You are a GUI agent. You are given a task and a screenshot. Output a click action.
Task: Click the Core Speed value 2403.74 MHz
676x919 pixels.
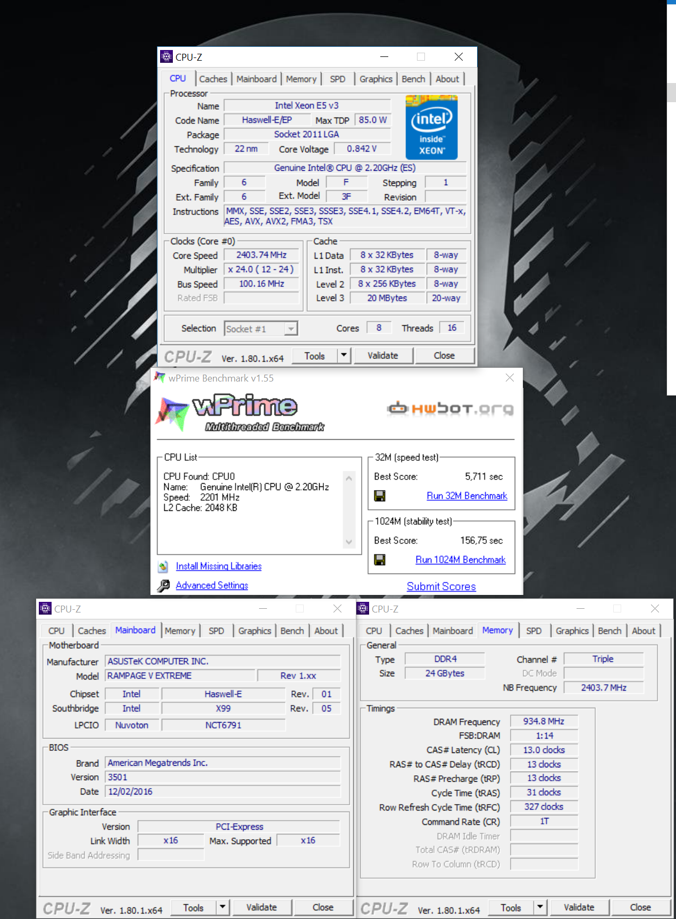[261, 255]
